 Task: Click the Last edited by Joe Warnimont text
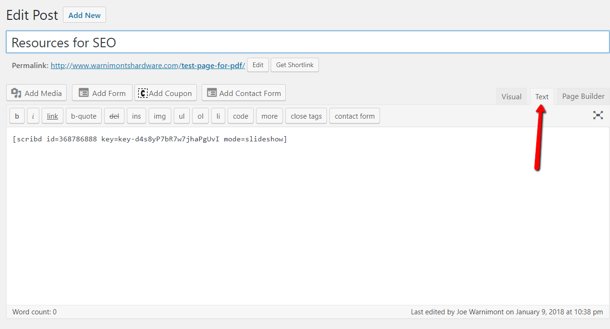pos(507,312)
